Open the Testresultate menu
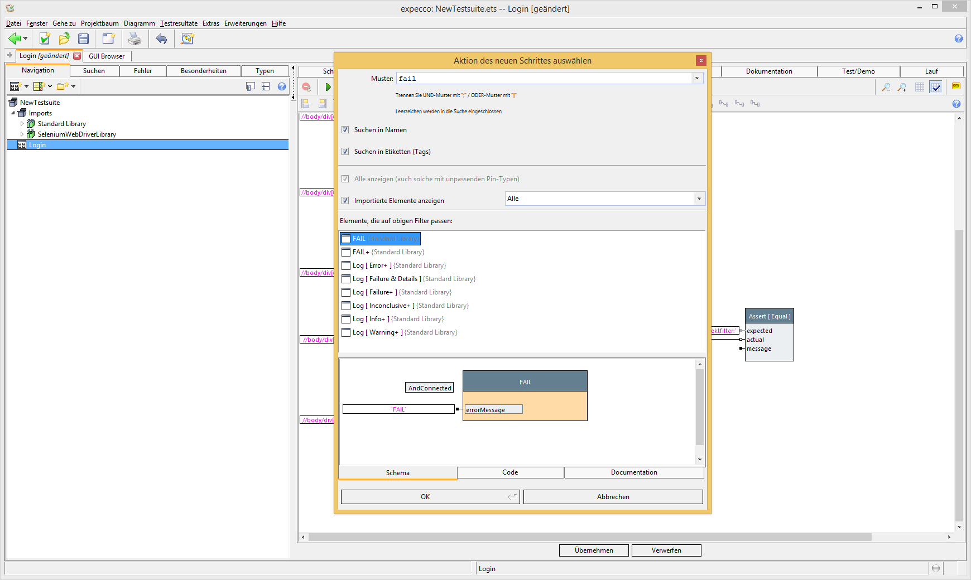This screenshot has height=580, width=971. [179, 23]
